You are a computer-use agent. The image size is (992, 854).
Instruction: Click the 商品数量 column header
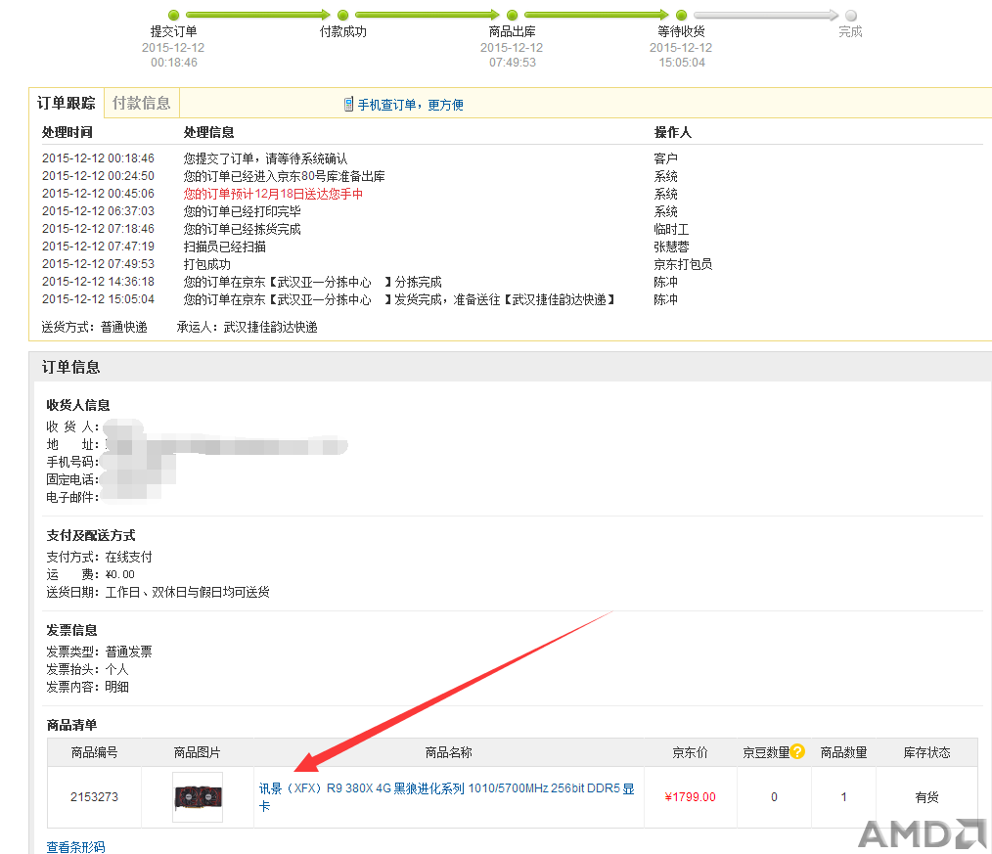pos(844,753)
